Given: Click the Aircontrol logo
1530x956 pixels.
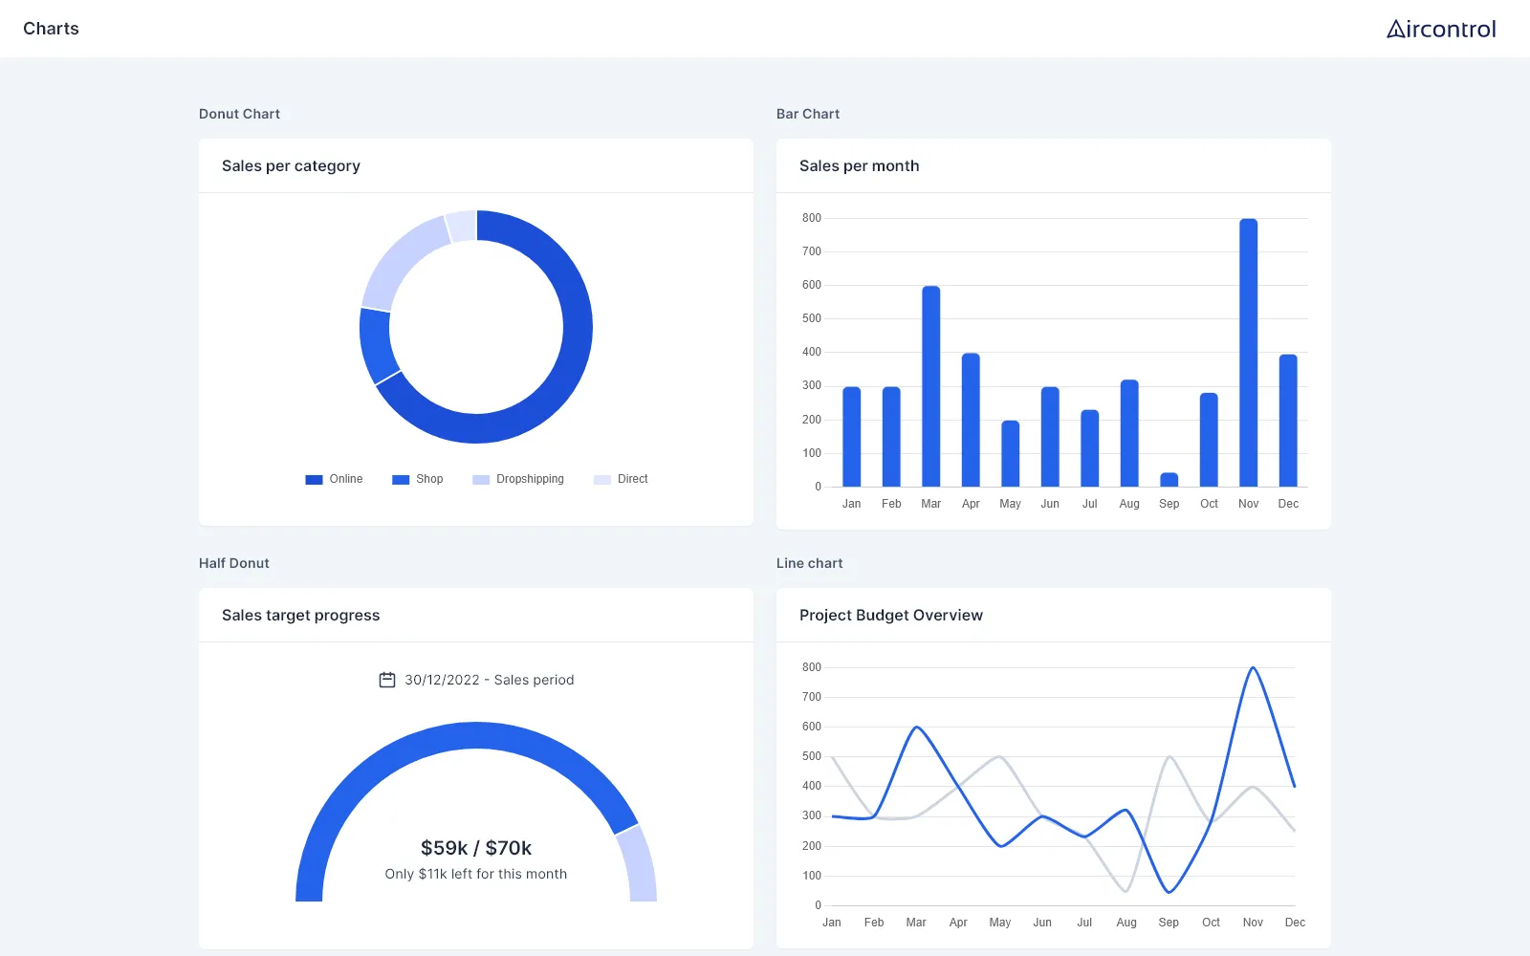Looking at the screenshot, I should point(1441,29).
